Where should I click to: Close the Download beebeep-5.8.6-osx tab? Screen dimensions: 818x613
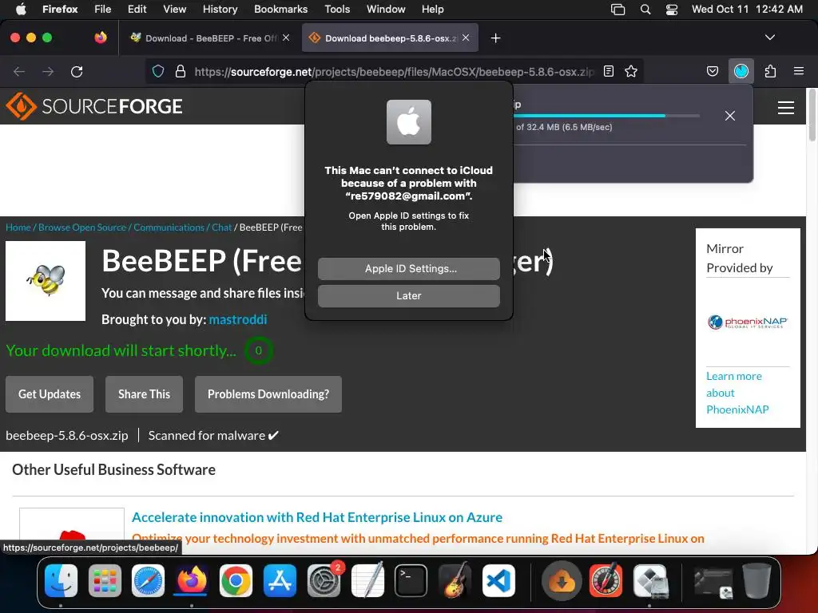(466, 38)
